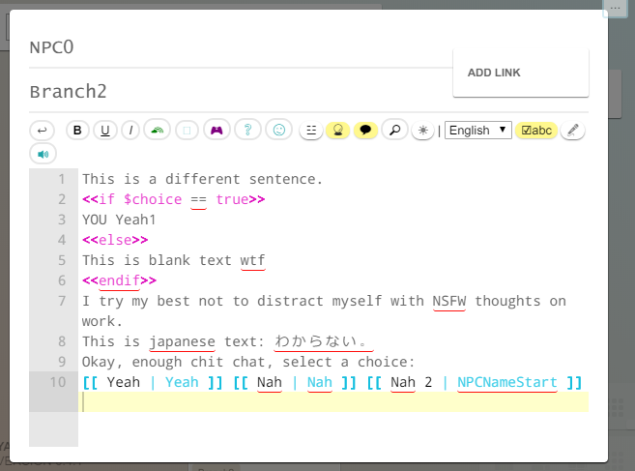Open the green color tag button

[158, 131]
